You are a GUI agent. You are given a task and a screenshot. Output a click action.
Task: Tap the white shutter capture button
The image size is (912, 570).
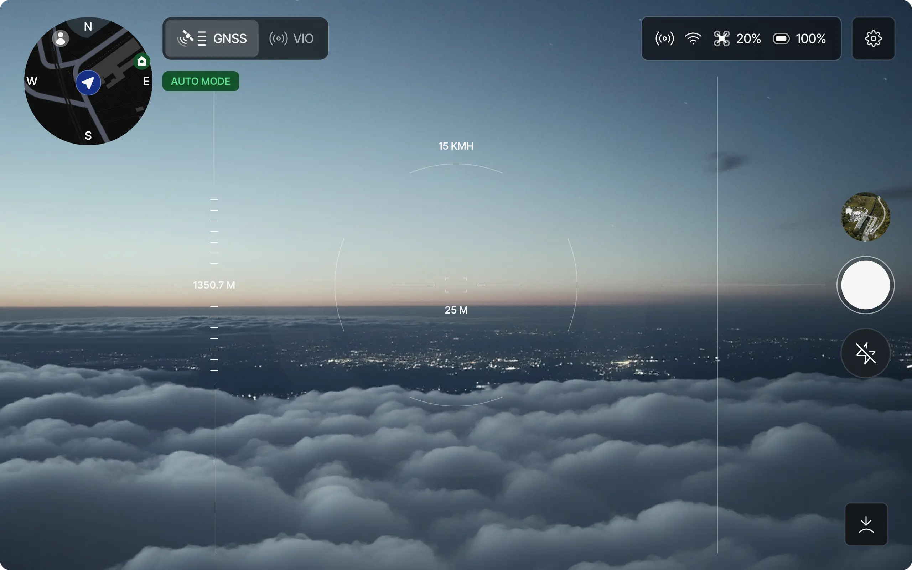click(x=866, y=285)
